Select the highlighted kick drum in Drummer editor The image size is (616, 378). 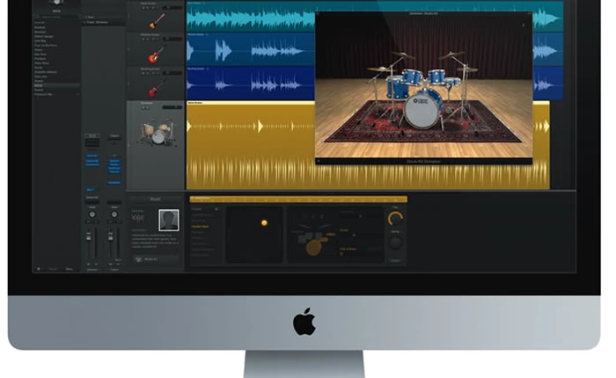313,248
